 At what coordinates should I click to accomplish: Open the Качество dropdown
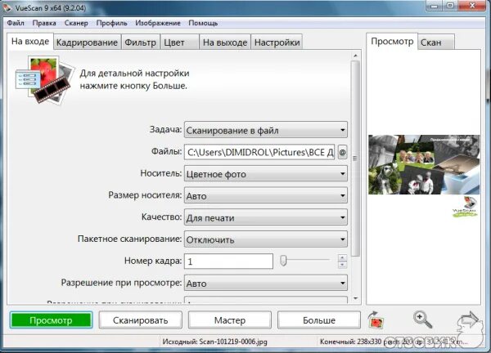click(x=266, y=217)
